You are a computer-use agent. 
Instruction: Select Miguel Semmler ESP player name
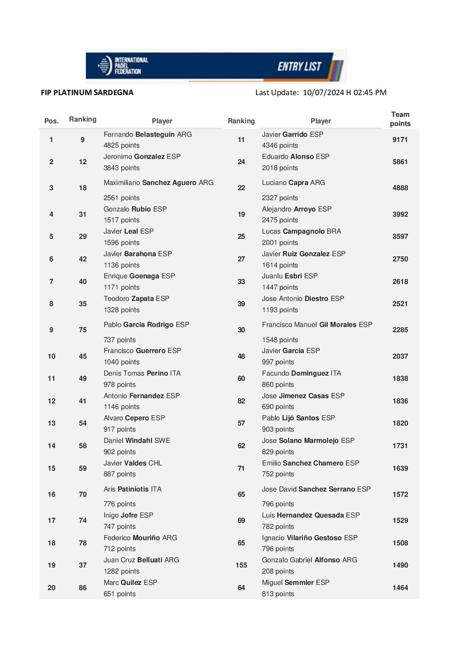[295, 583]
